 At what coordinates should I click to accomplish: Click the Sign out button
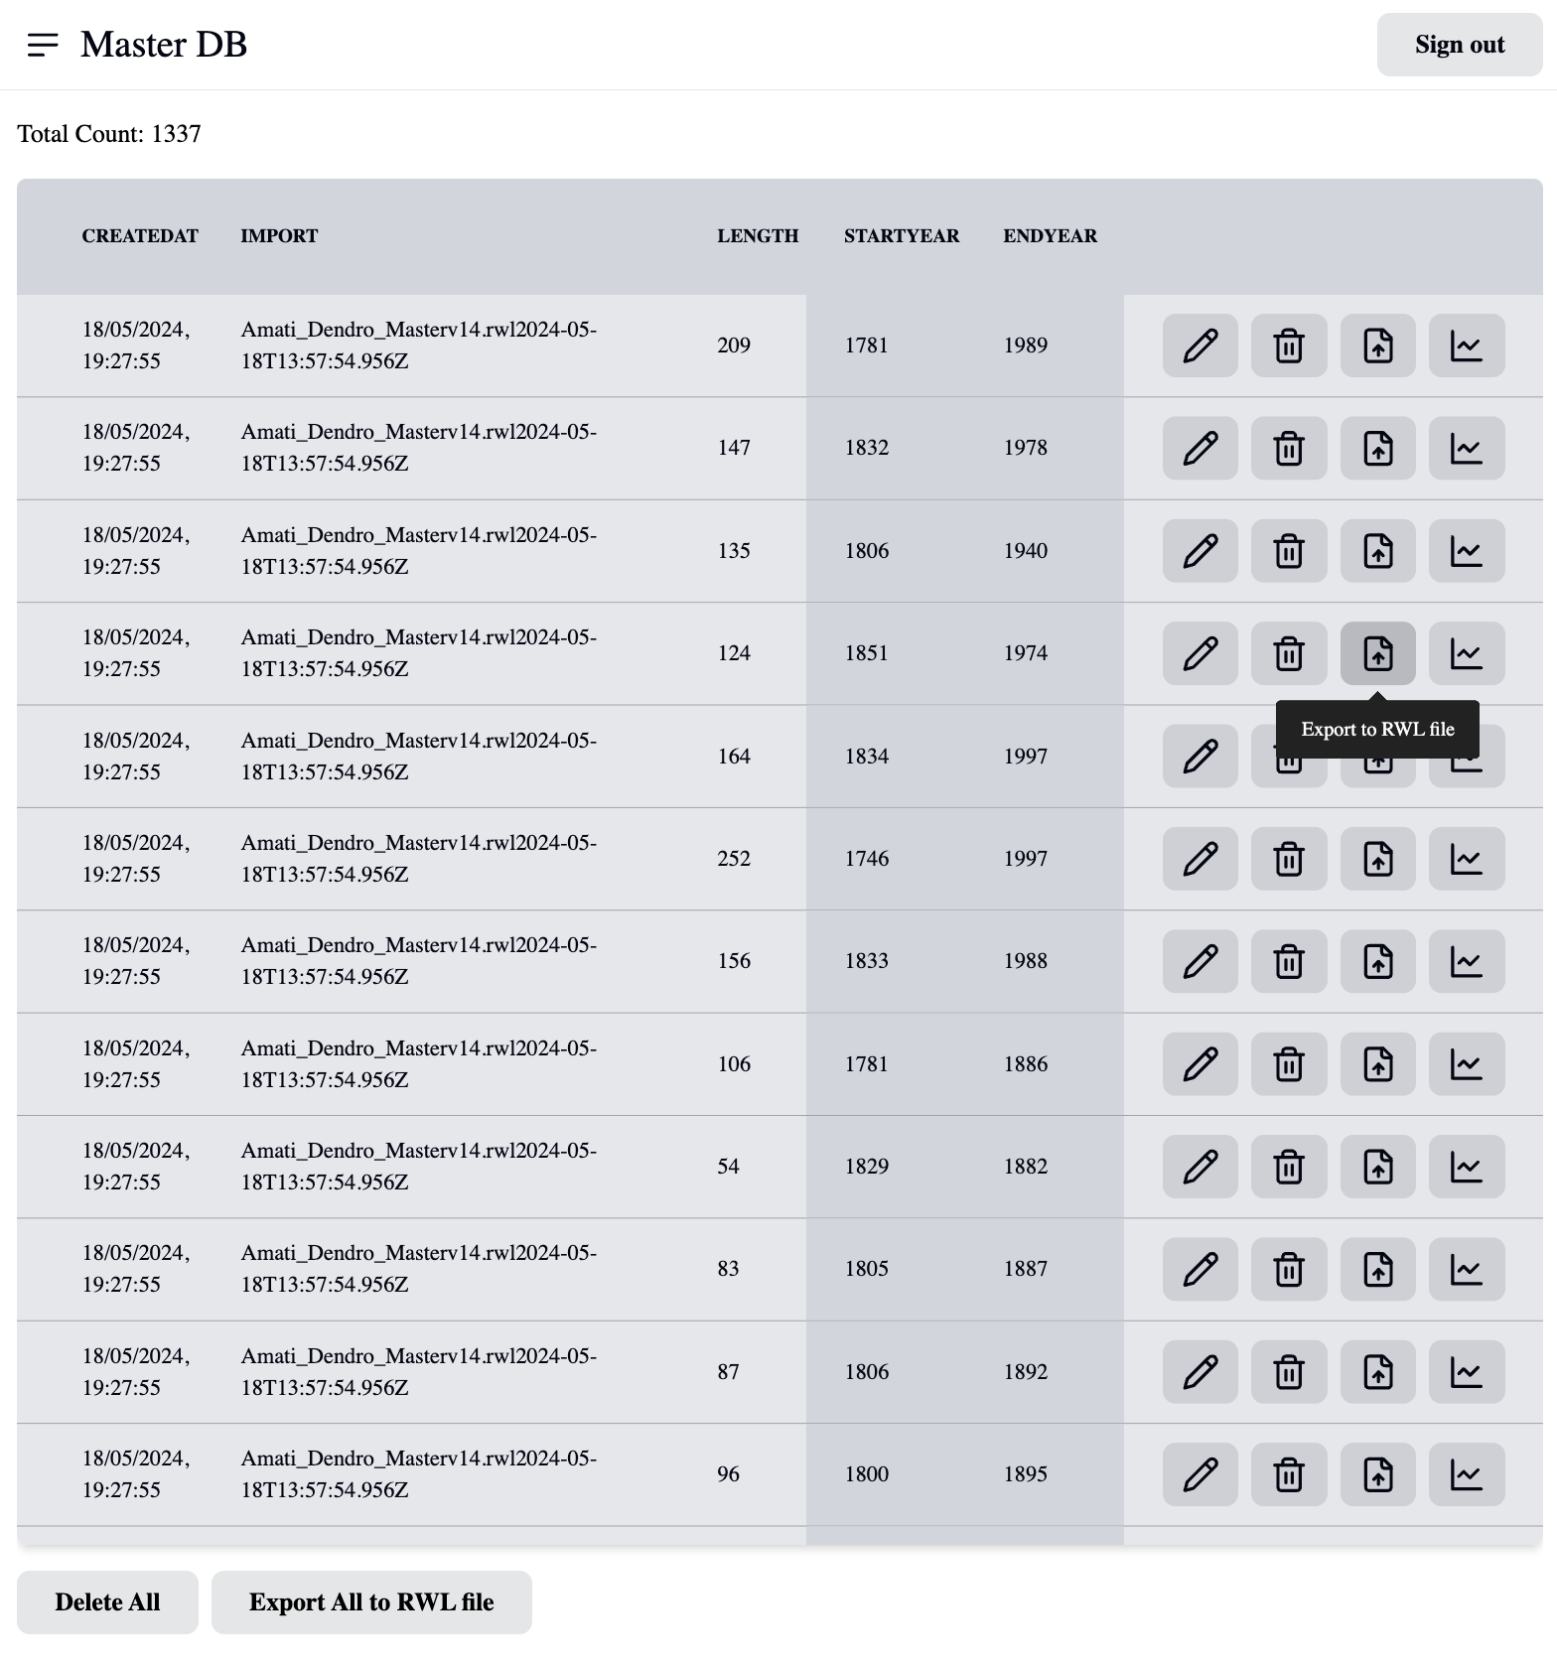coord(1459,45)
